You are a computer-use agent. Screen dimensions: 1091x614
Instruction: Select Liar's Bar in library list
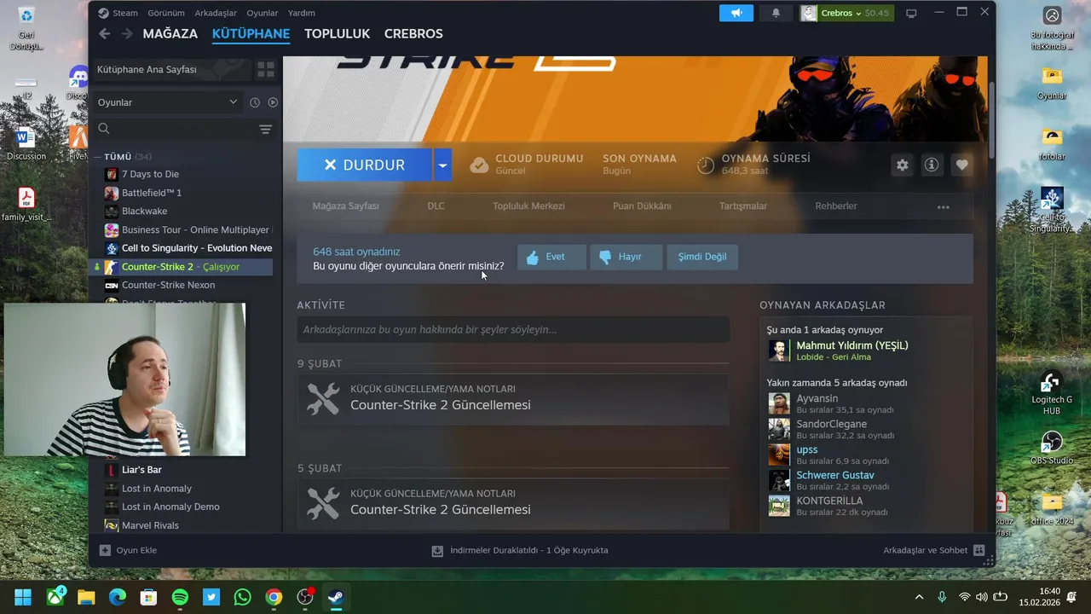141,470
